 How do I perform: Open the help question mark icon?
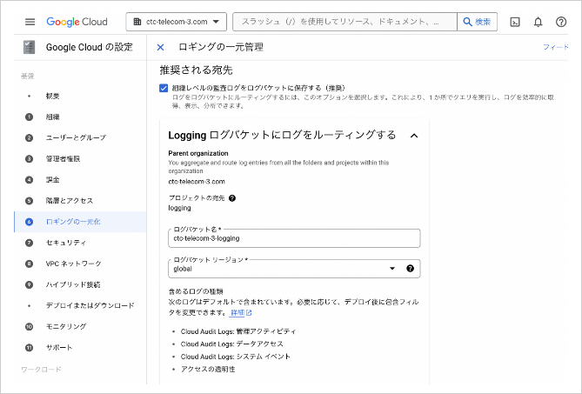pos(561,23)
